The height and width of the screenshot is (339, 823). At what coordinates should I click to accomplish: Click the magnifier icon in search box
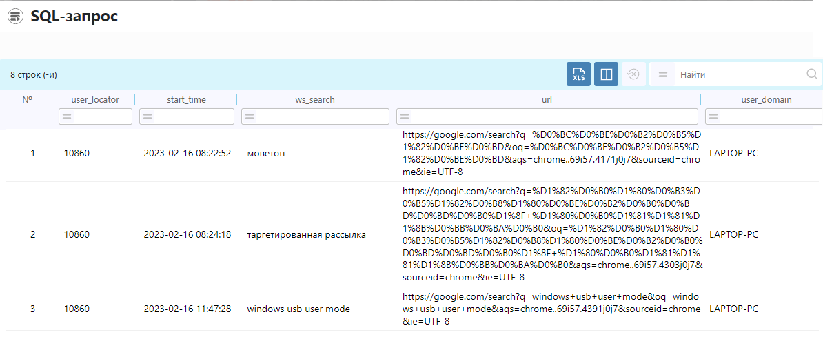(812, 74)
